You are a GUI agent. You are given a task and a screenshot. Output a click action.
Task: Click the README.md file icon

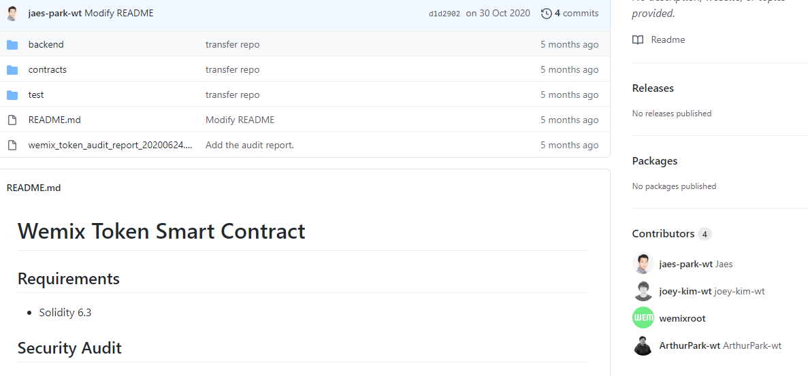(x=12, y=120)
